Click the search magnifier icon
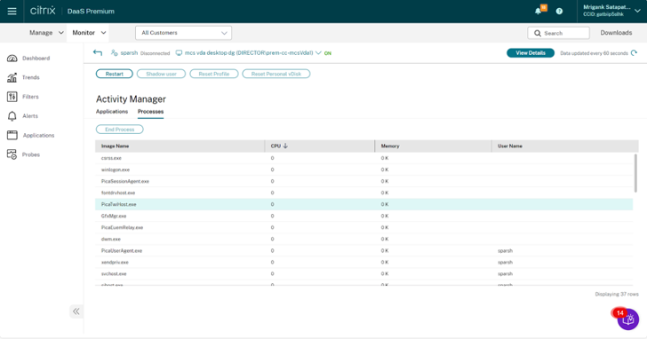 (537, 33)
